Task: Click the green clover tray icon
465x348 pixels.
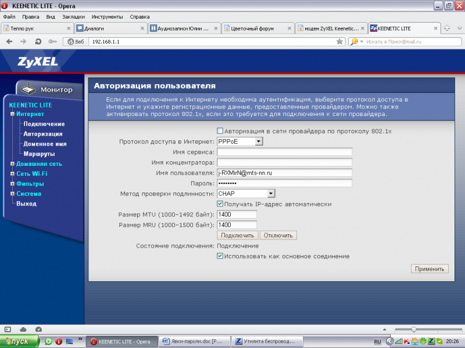Action: point(423,342)
